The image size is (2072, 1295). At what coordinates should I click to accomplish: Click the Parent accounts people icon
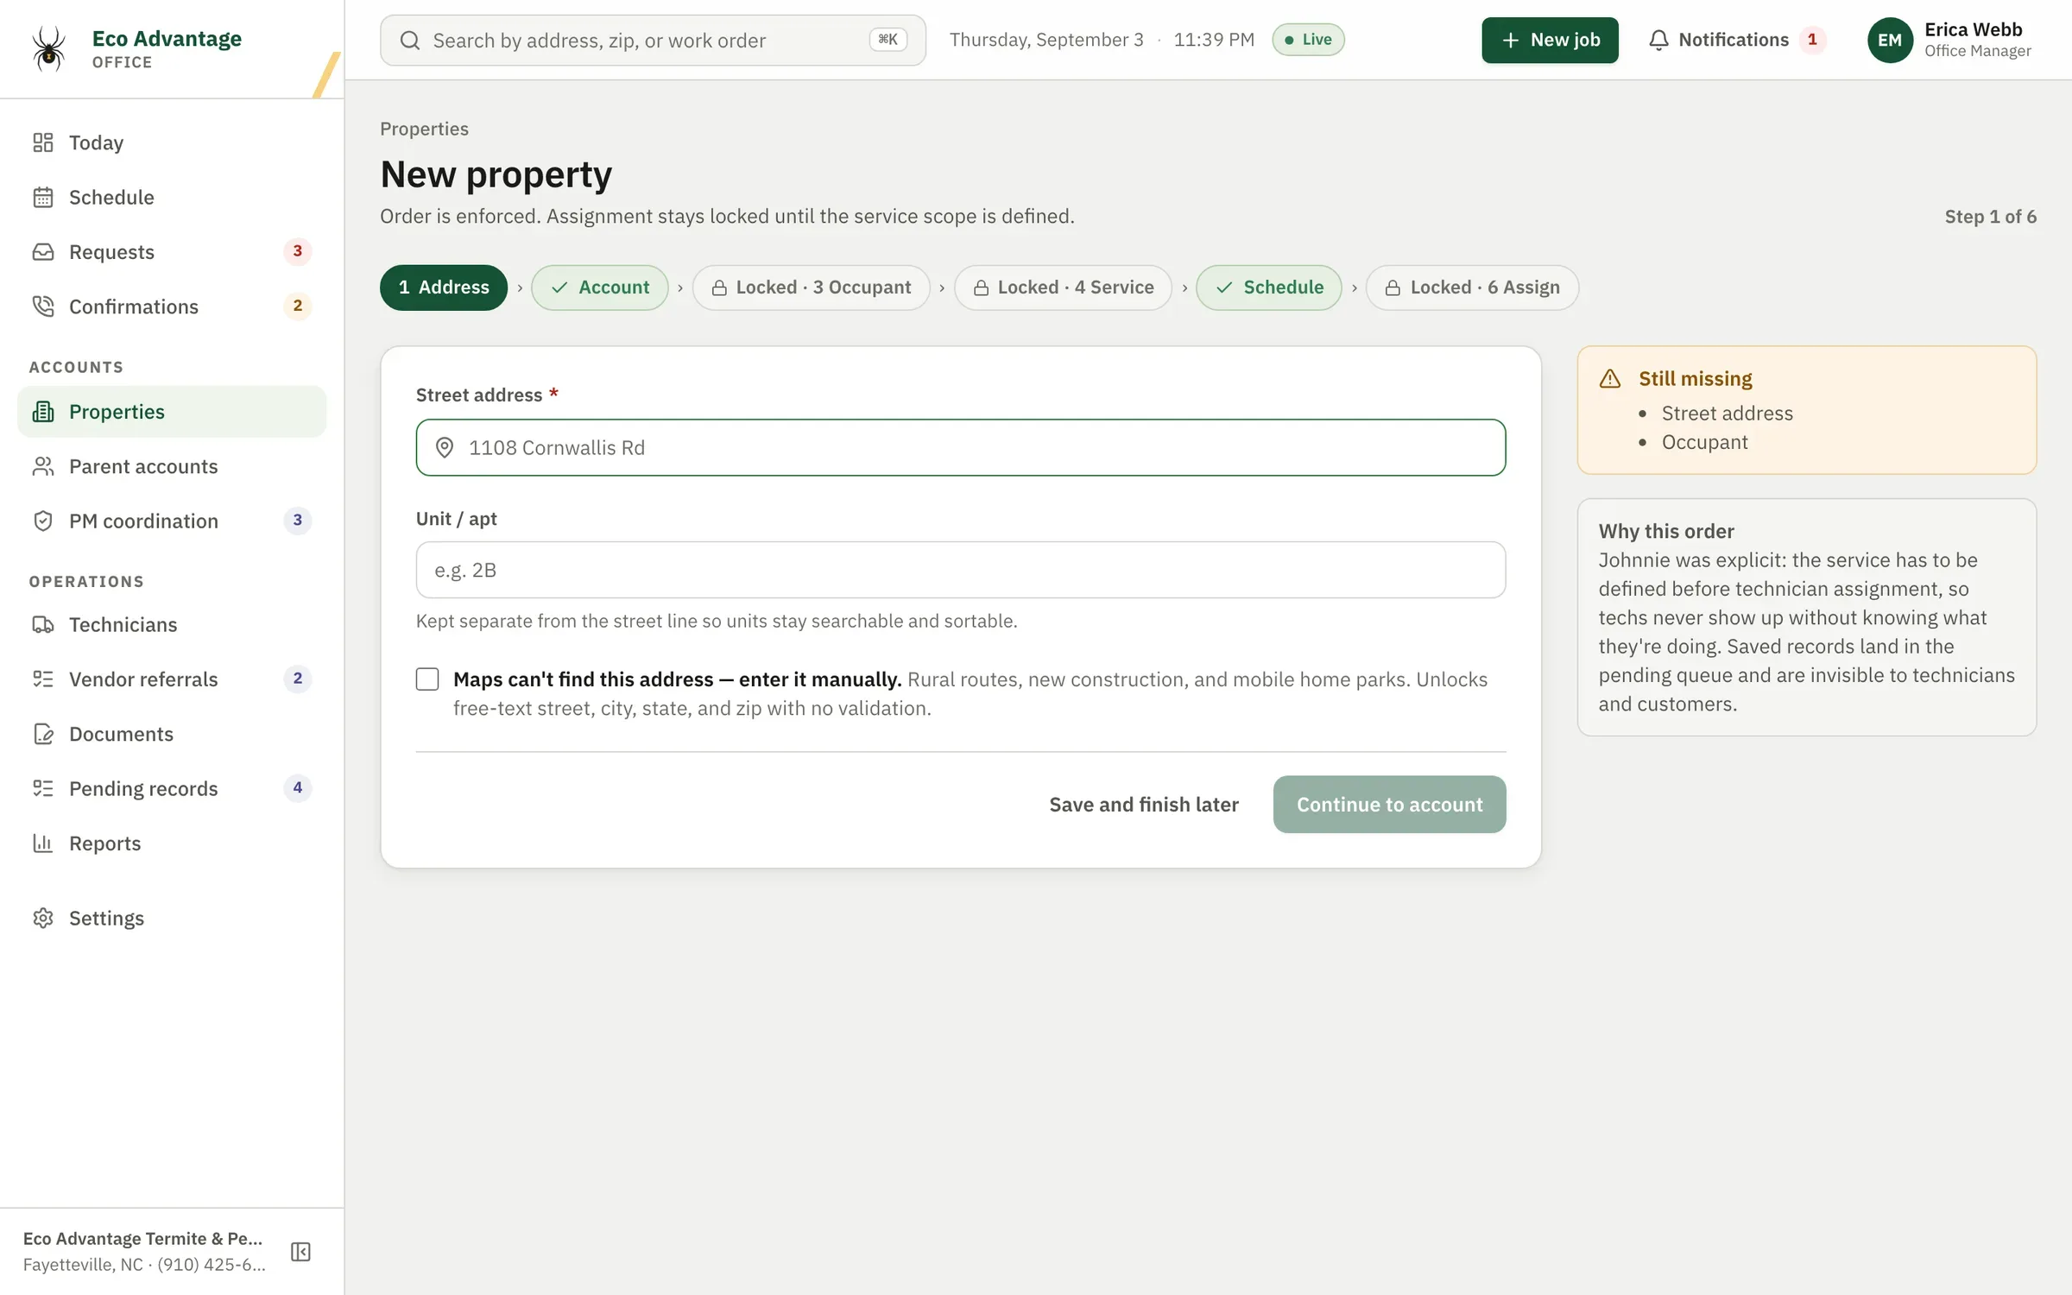[x=43, y=466]
